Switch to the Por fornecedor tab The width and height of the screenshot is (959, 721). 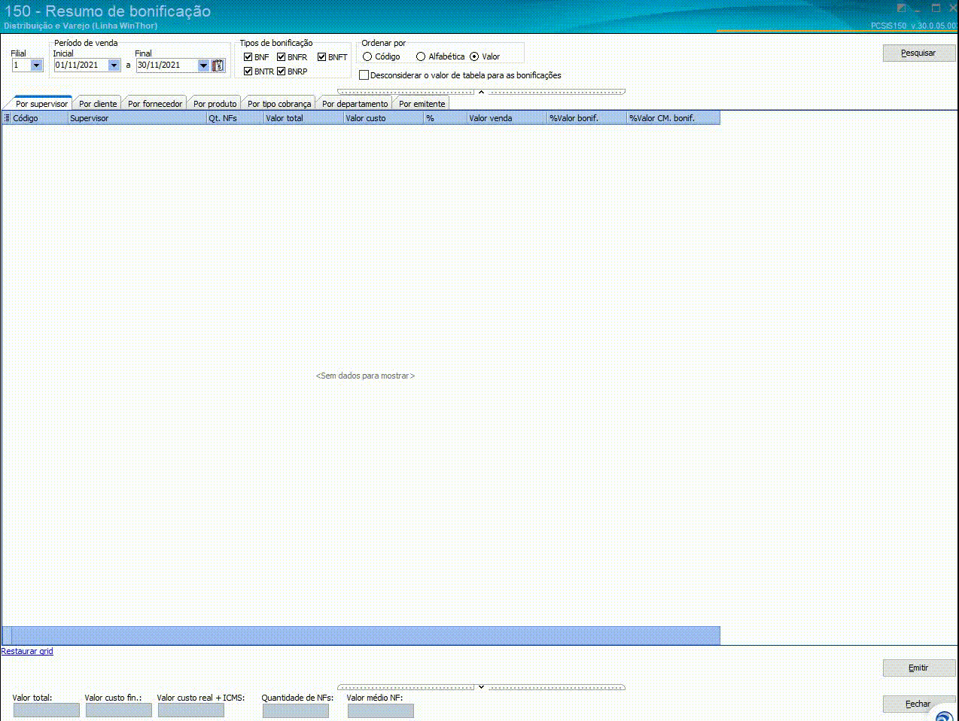[154, 104]
